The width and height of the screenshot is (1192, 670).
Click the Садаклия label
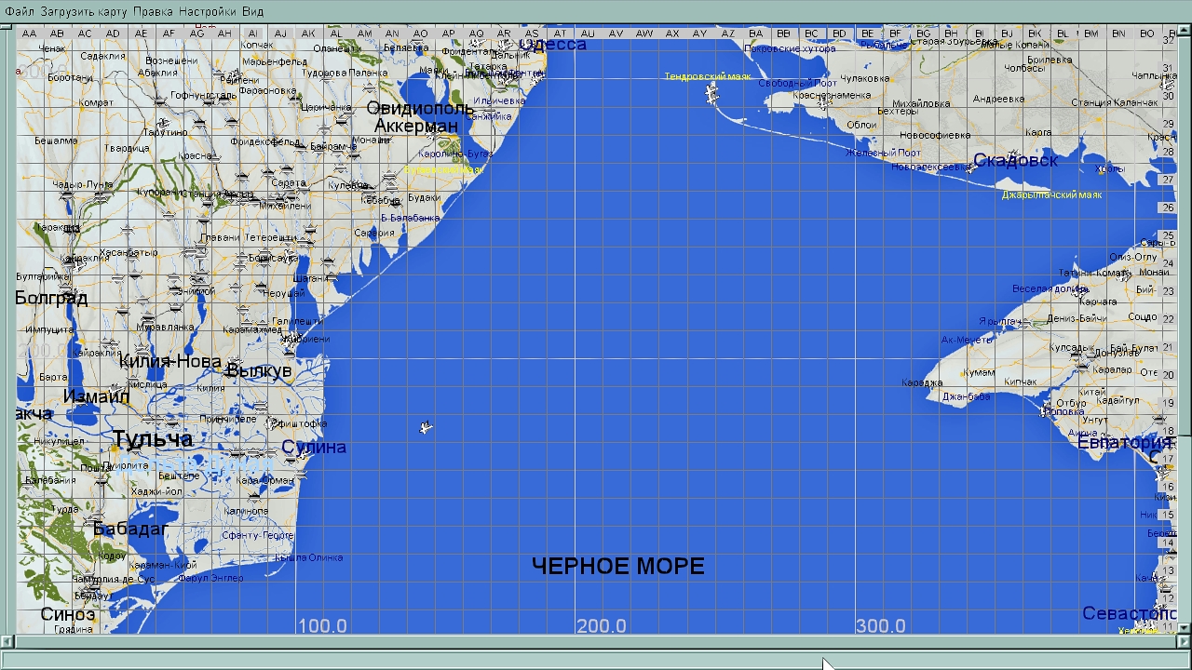102,56
